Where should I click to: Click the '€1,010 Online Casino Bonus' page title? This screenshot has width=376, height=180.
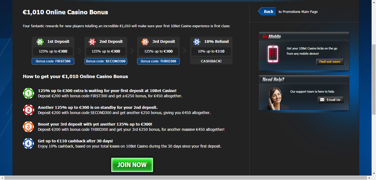pos(65,12)
